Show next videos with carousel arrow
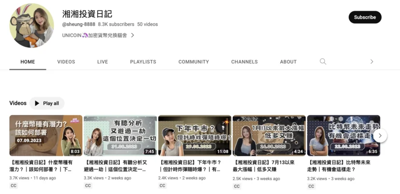This screenshot has width=400, height=194. (x=380, y=135)
